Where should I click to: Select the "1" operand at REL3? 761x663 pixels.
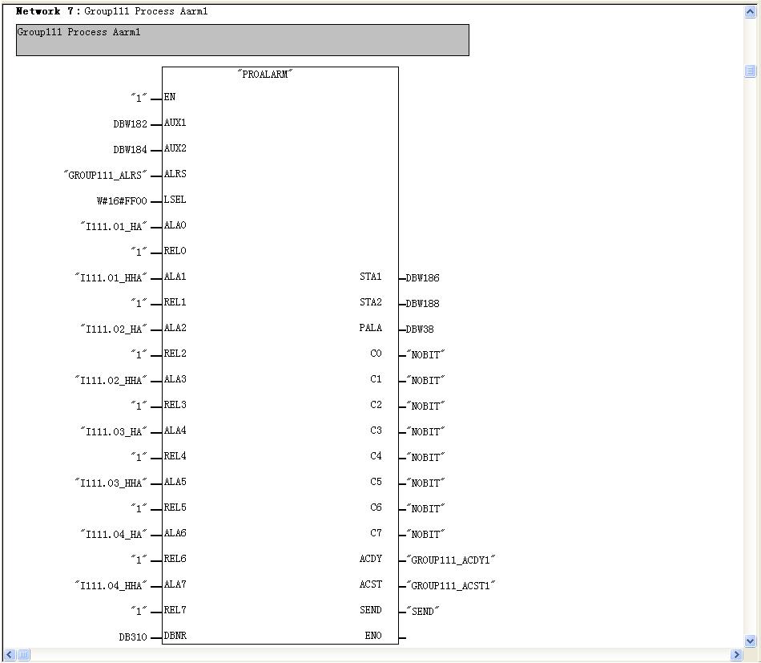click(139, 406)
